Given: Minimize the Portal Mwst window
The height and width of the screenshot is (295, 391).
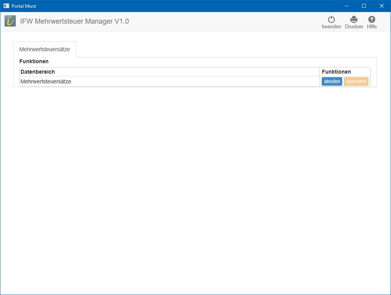Looking at the screenshot, I should tap(346, 6).
